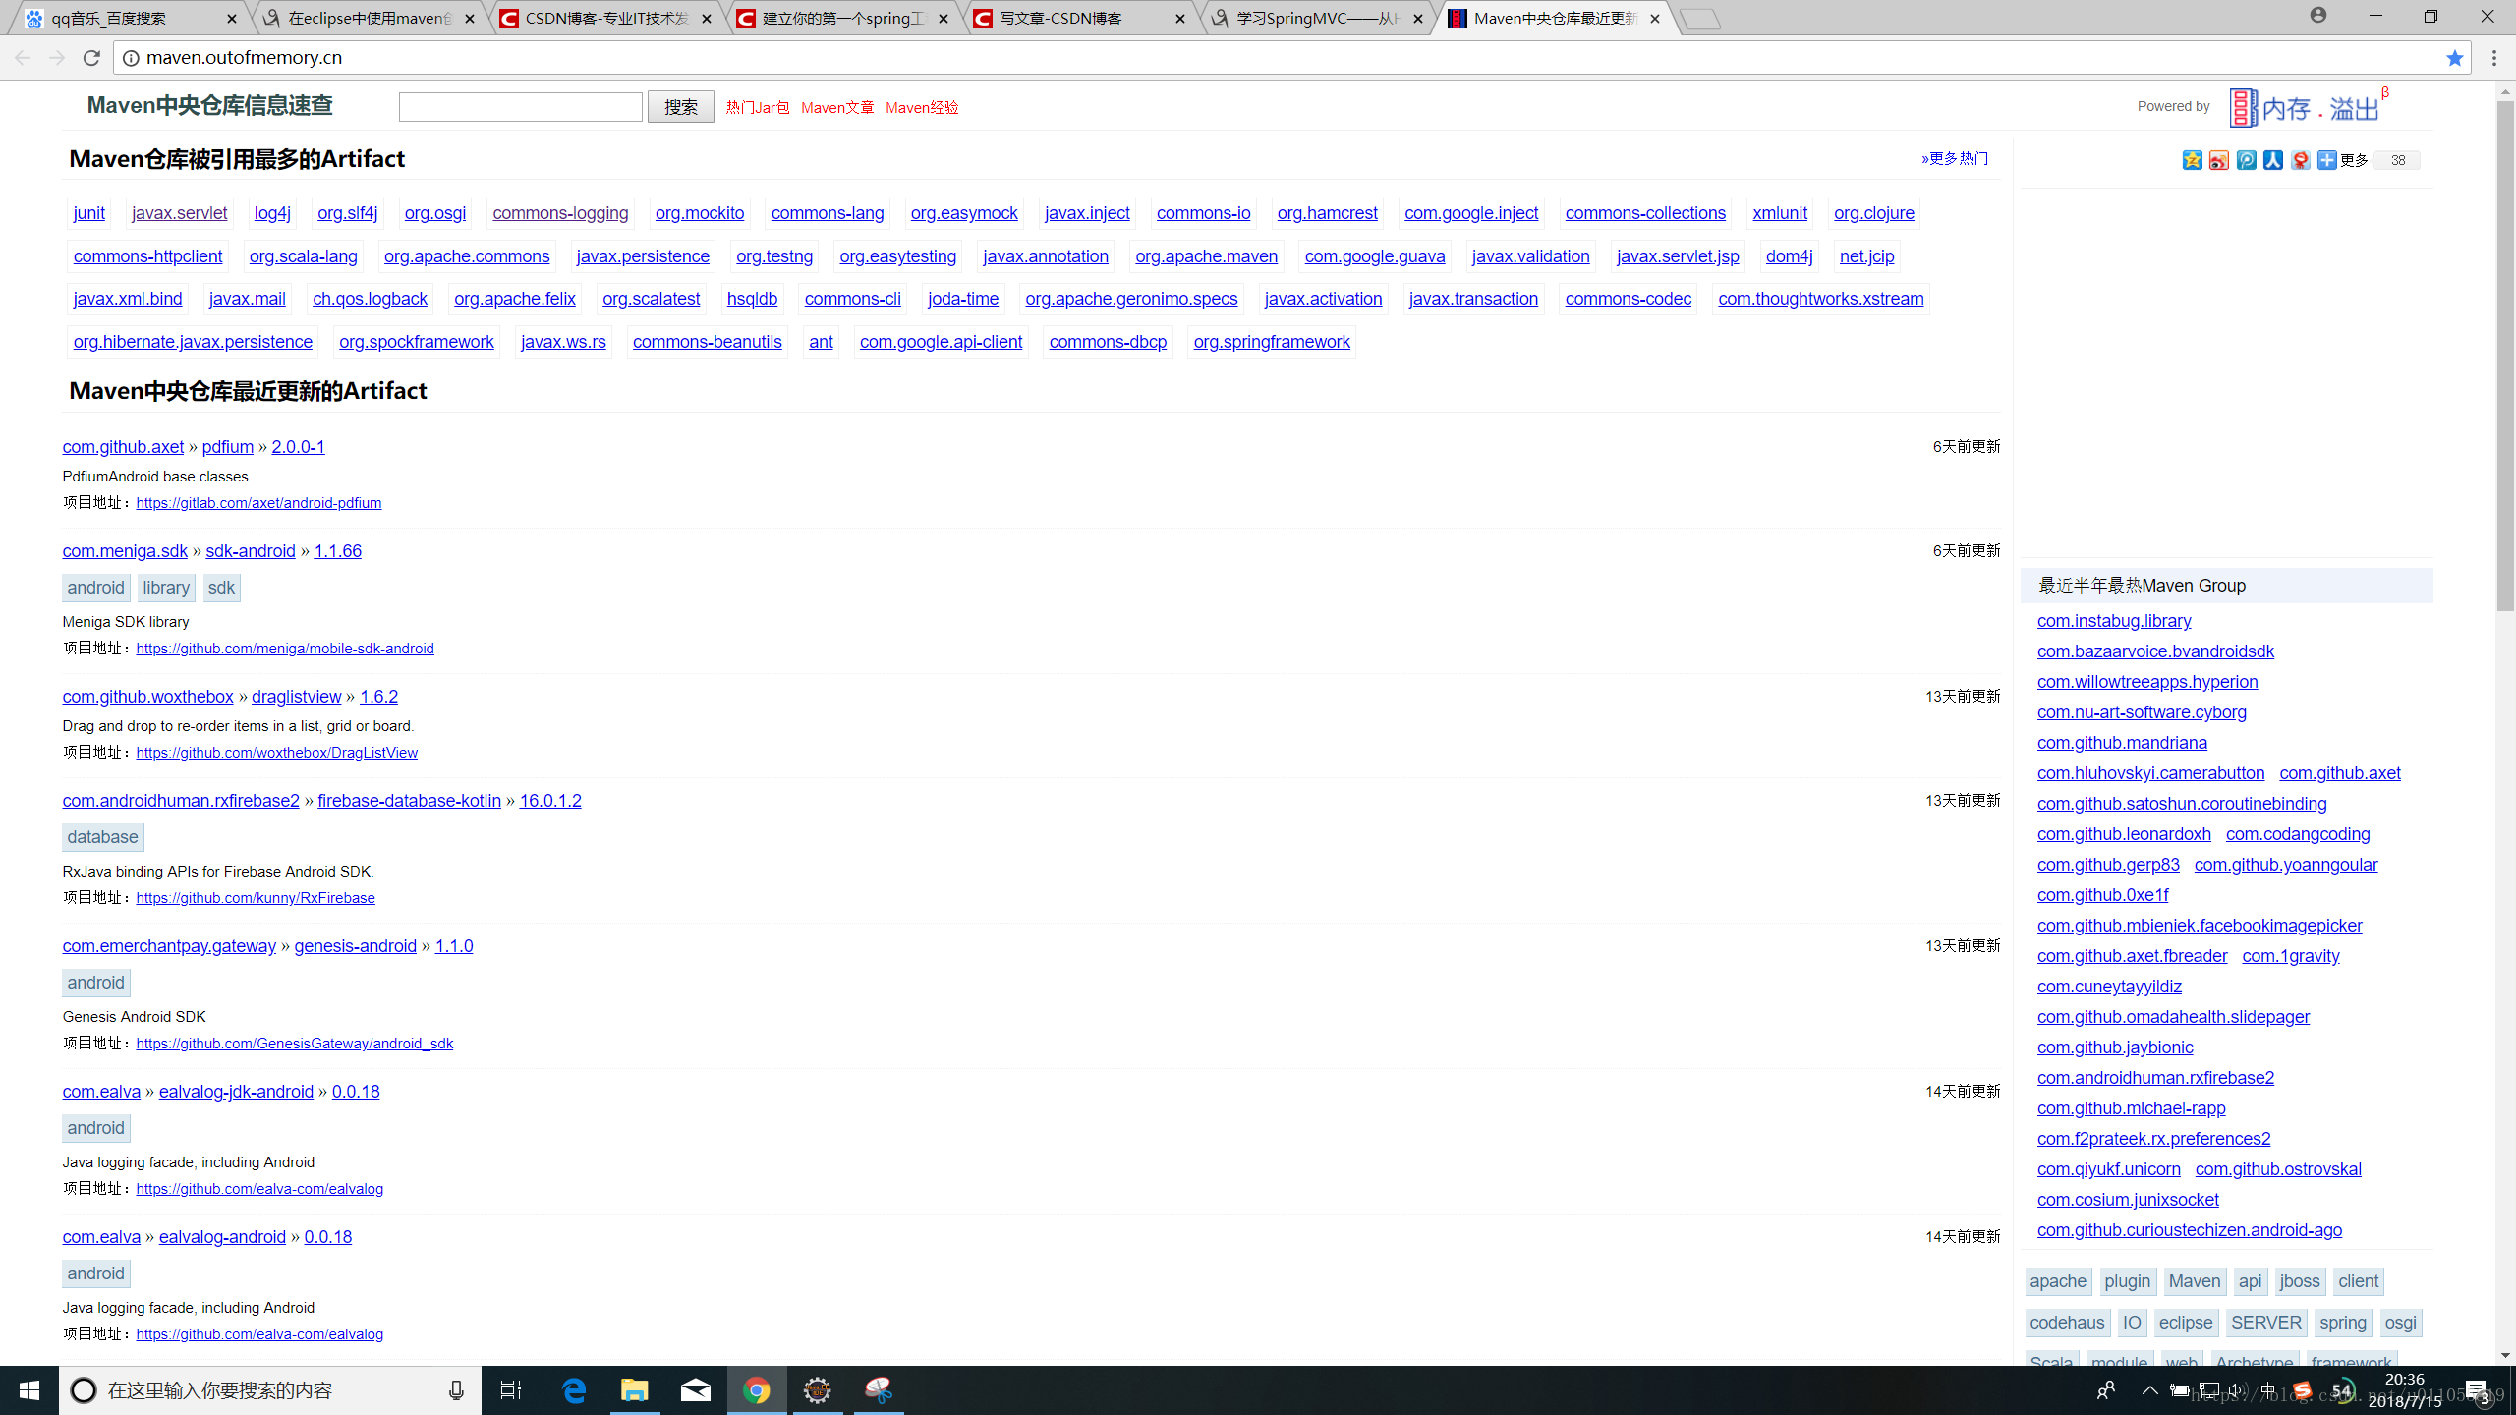Click the bookmark star in address bar
The image size is (2516, 1415).
click(x=2454, y=58)
